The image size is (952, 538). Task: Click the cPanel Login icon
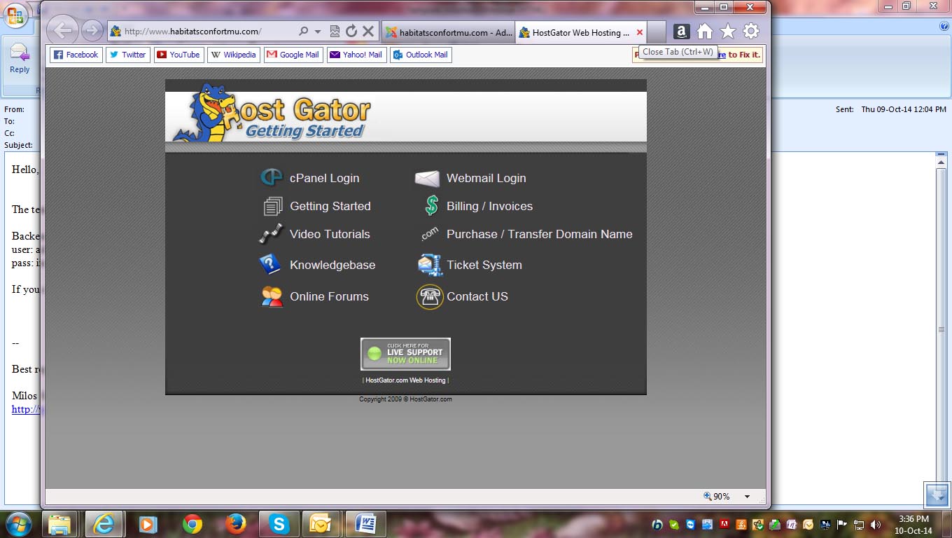[271, 178]
